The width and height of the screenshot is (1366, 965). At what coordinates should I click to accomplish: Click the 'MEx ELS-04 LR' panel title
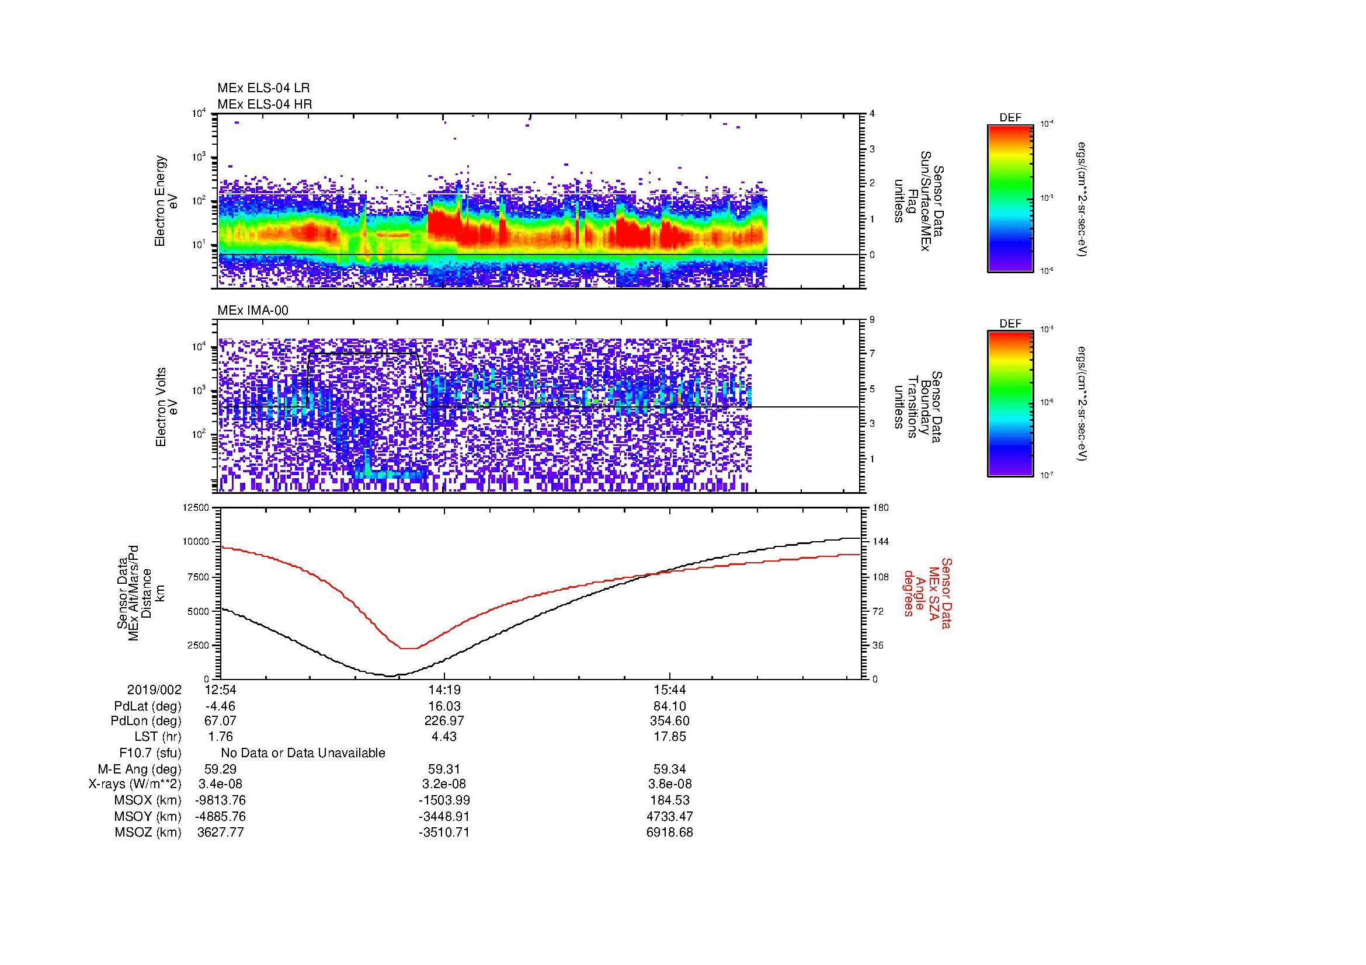[263, 88]
